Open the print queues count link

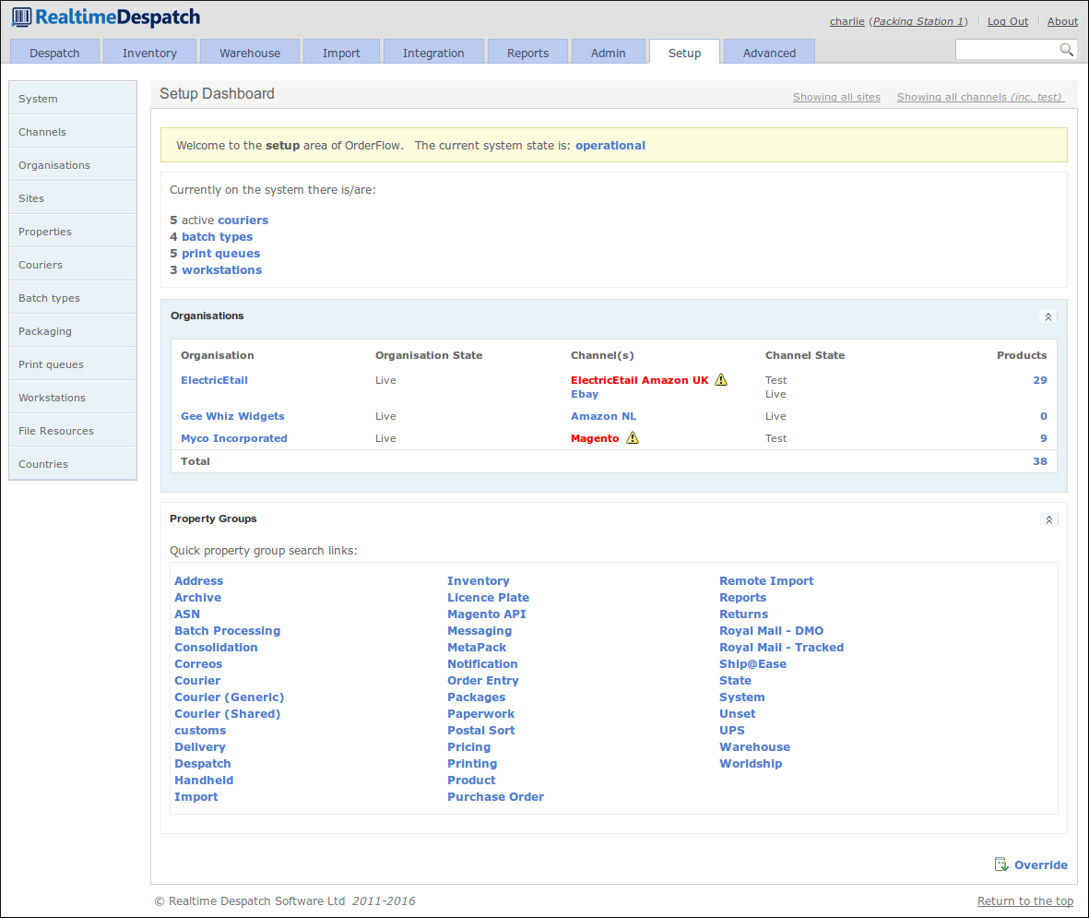220,253
